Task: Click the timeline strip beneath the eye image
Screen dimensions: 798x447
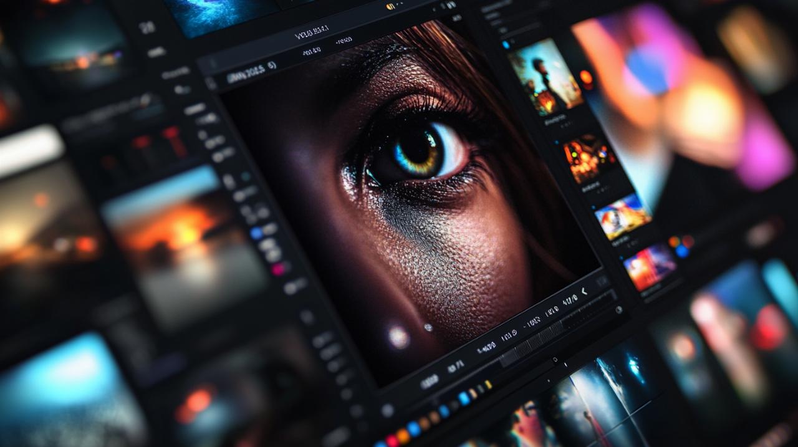Action: pos(559,328)
